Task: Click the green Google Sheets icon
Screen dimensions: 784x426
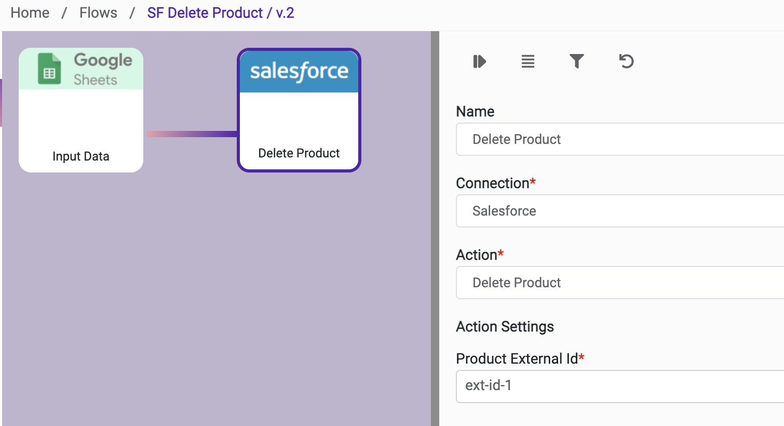Action: pos(49,69)
